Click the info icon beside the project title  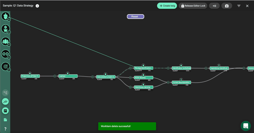coord(37,6)
